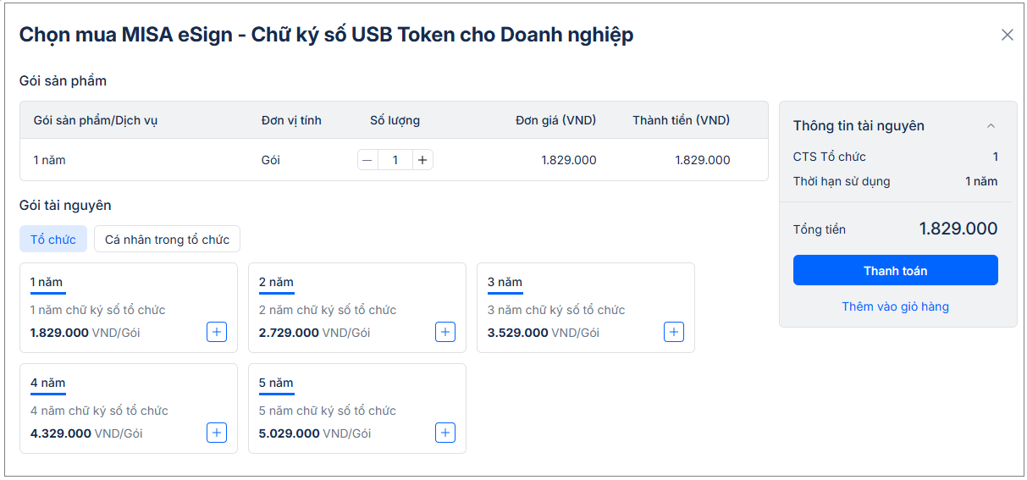Add the 2 năm package with plus icon
Image resolution: width=1027 pixels, height=480 pixels.
[445, 332]
